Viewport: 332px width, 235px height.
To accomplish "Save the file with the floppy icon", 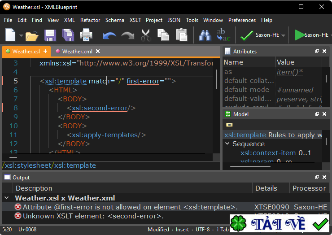I will point(50,35).
